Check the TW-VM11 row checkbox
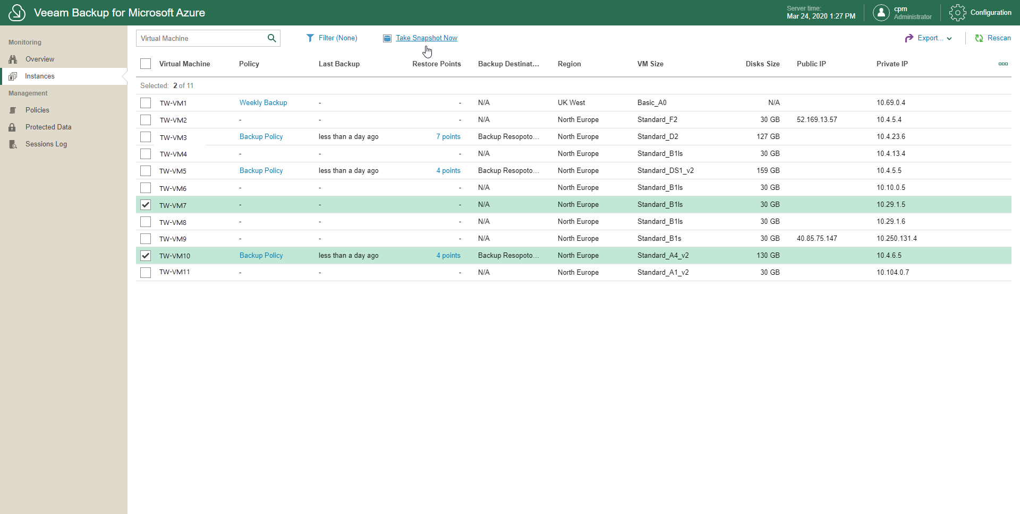 point(146,273)
